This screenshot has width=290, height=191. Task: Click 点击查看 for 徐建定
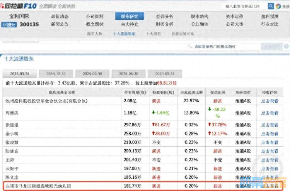(270, 125)
